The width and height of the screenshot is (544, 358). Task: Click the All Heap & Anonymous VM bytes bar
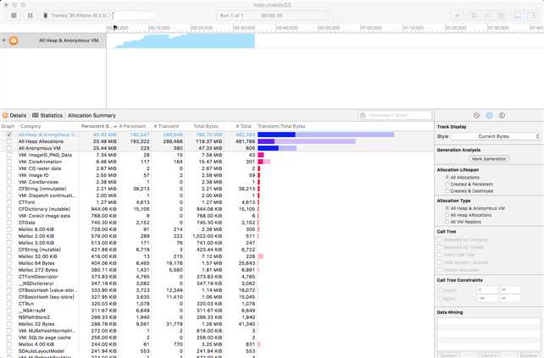point(325,135)
